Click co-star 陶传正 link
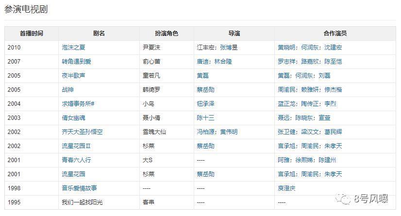This screenshot has width=401, height=216. coord(310,103)
